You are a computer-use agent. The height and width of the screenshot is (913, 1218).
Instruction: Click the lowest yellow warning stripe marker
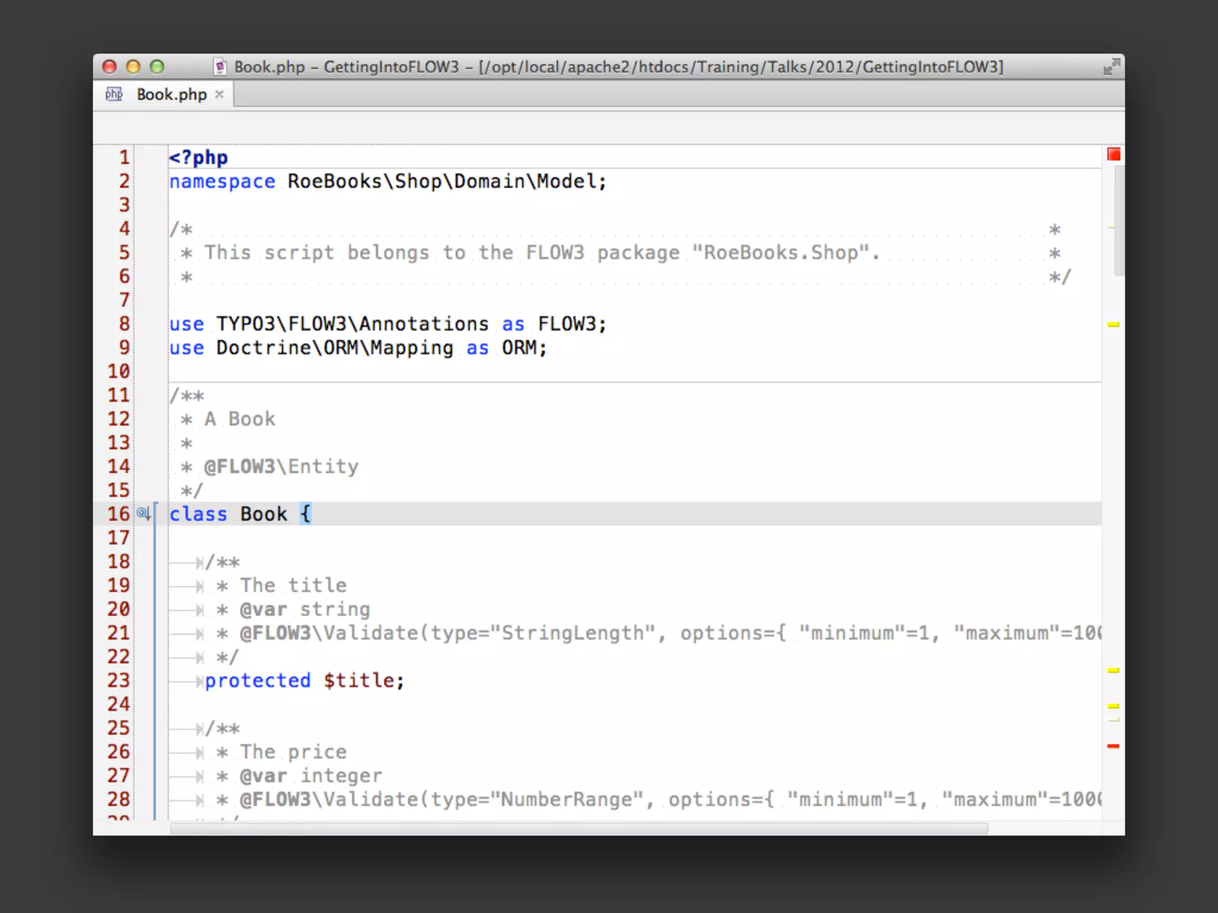point(1113,706)
